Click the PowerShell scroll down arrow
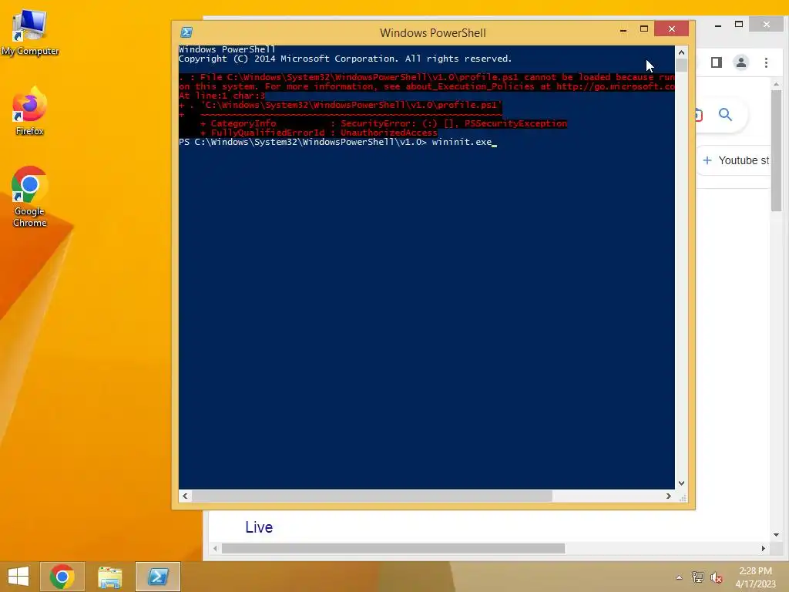 (681, 483)
